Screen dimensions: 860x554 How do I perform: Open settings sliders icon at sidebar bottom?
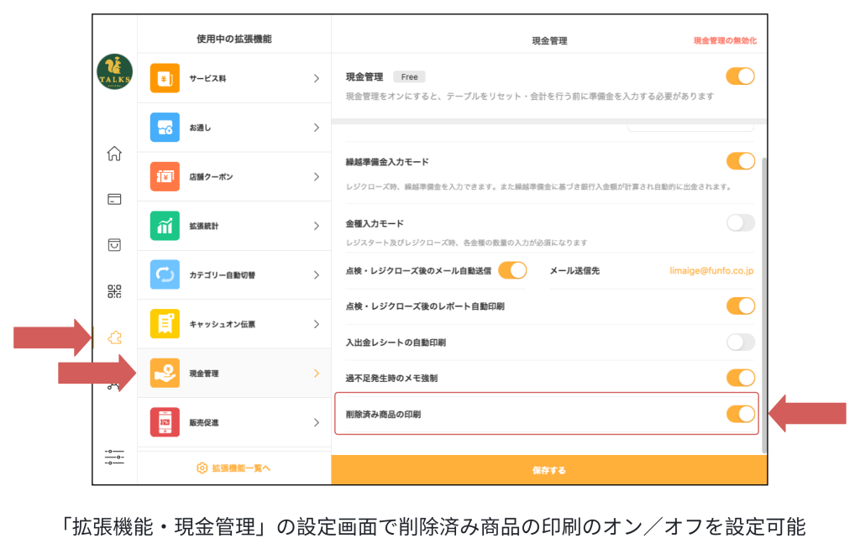click(114, 457)
